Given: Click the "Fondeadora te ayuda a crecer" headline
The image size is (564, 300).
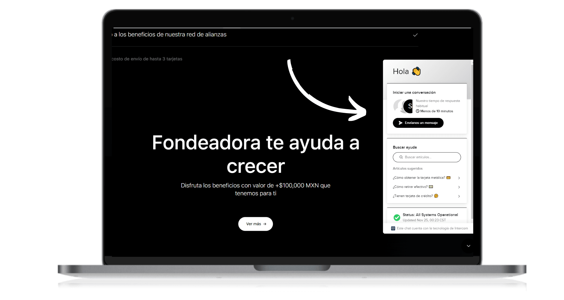Looking at the screenshot, I should point(256,154).
